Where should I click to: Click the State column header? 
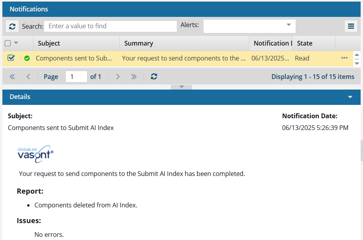click(305, 43)
